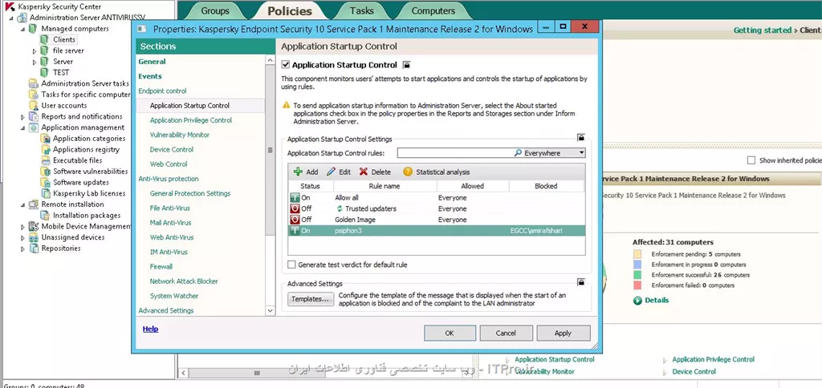The image size is (822, 388).
Task: Select the Clients tree item
Action: point(64,40)
